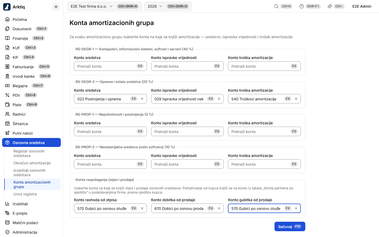
Task: Click the Osnovna sredstva box icon
Action: click(7, 142)
